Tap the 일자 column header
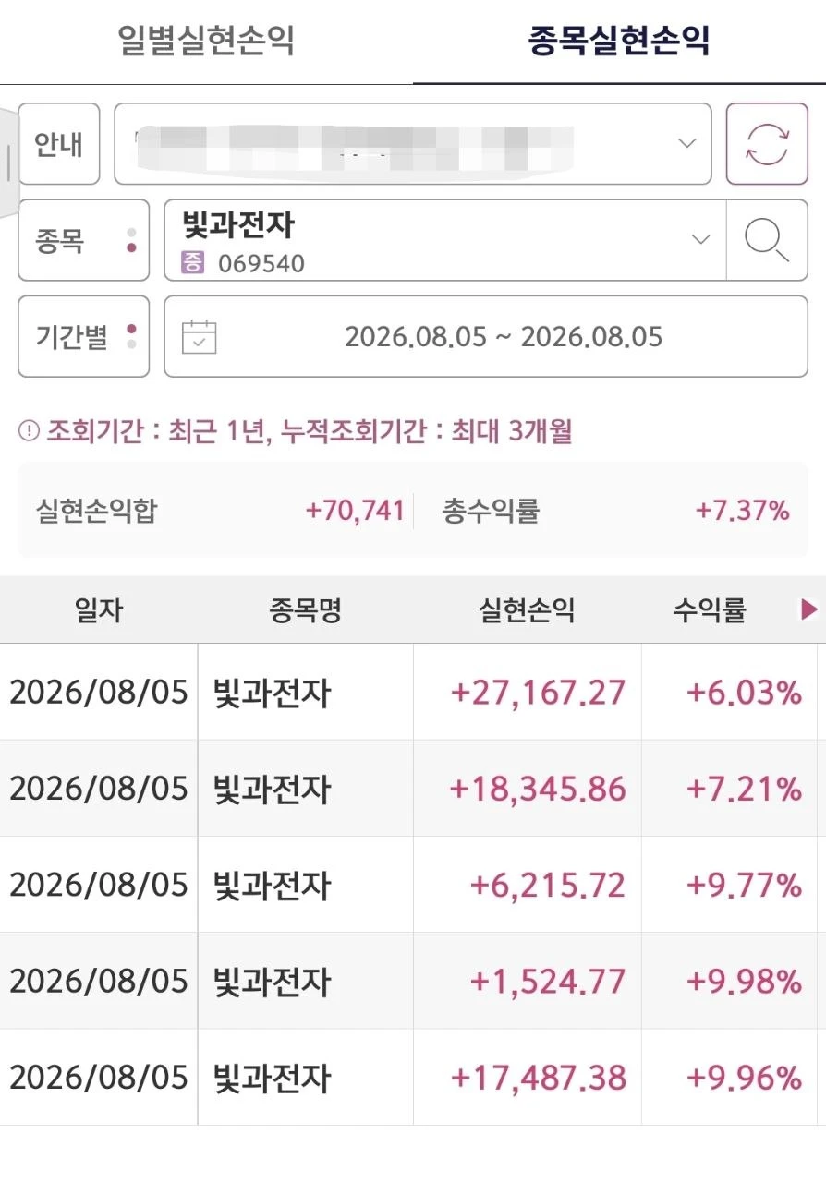The height and width of the screenshot is (1182, 826). pos(99,610)
